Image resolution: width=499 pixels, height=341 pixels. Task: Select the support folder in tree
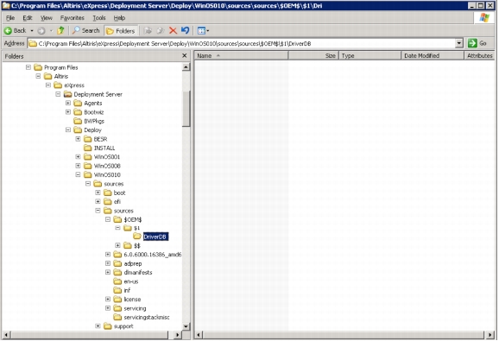tap(123, 326)
